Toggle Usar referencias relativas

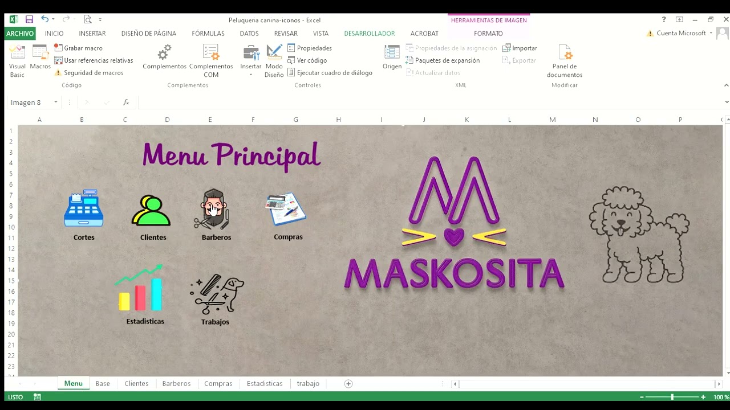point(94,60)
